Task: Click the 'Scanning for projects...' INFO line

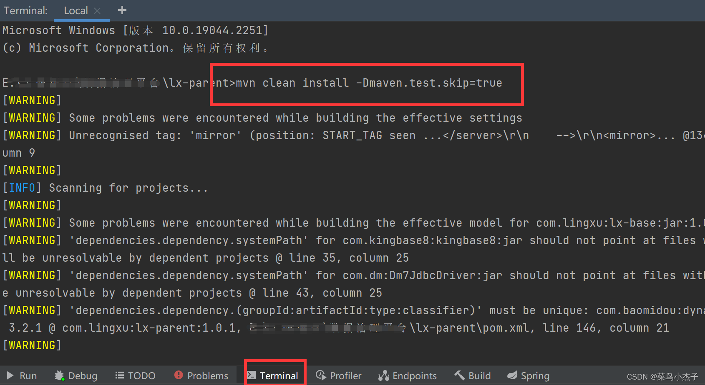Action: pyautogui.click(x=105, y=188)
